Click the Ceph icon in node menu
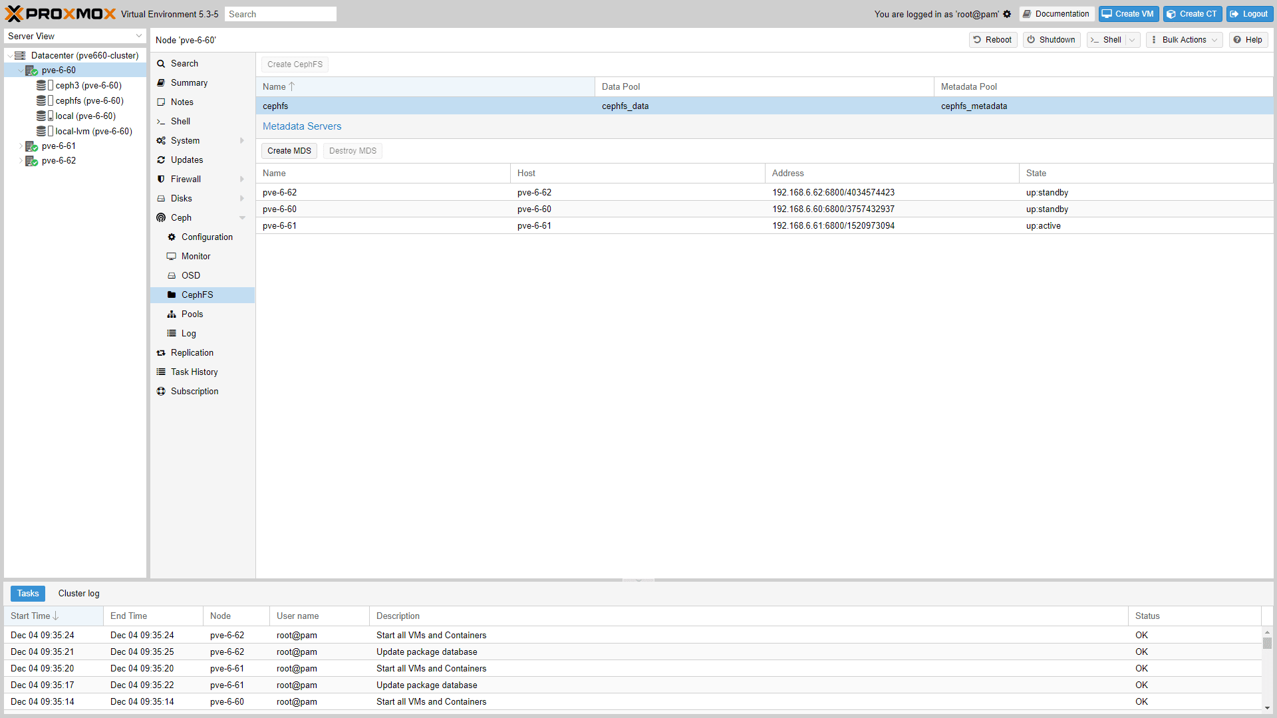Image resolution: width=1277 pixels, height=718 pixels. 161,217
